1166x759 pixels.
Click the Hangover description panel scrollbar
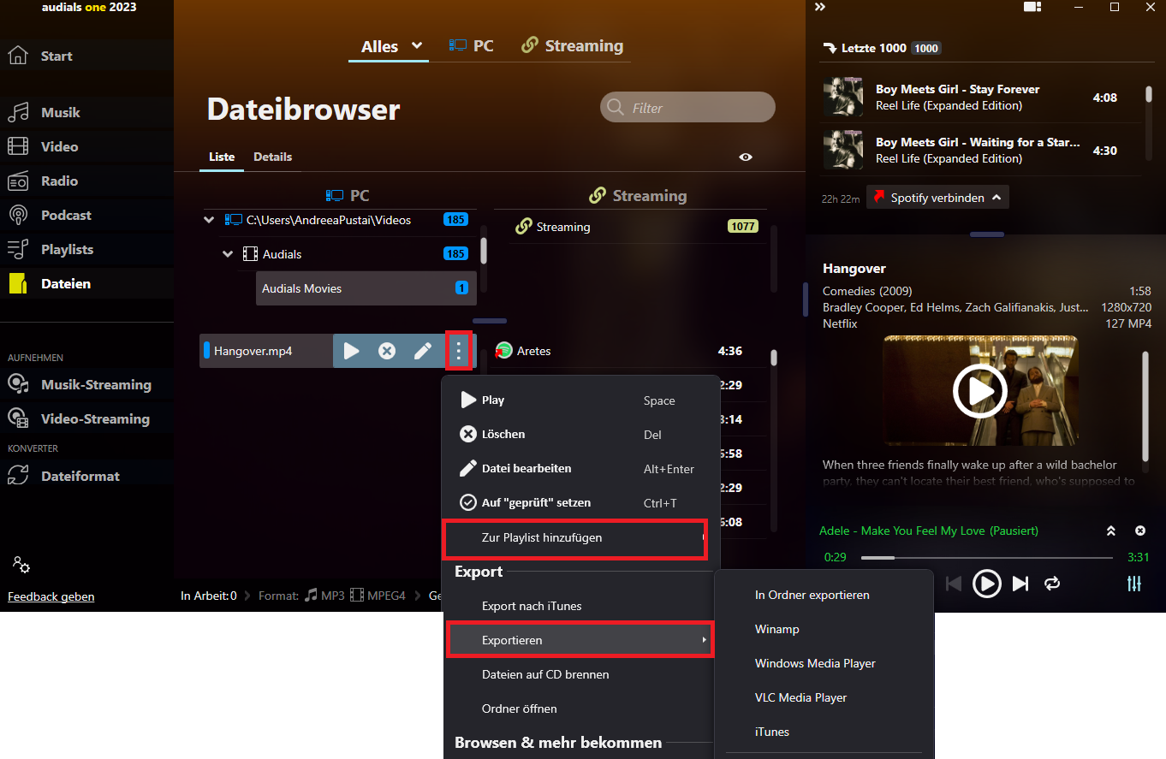[x=1145, y=405]
